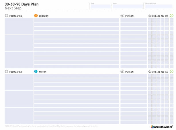The image size is (176, 130).
Task: Click the green checkmark icon in the Decision header
Action: click(x=171, y=16)
